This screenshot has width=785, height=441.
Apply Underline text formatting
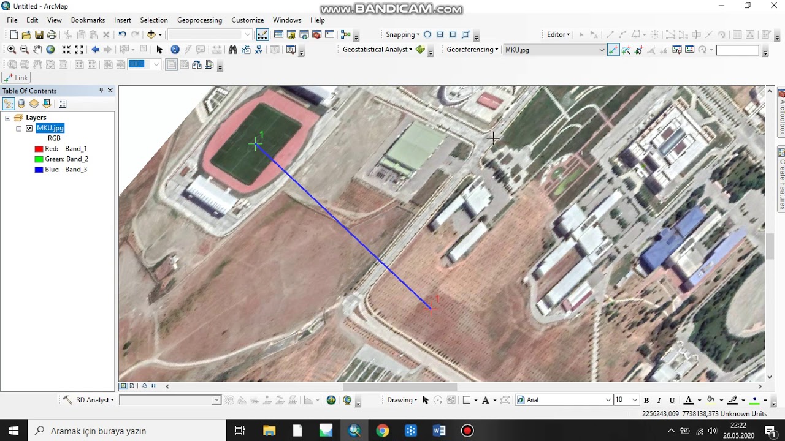pos(672,401)
